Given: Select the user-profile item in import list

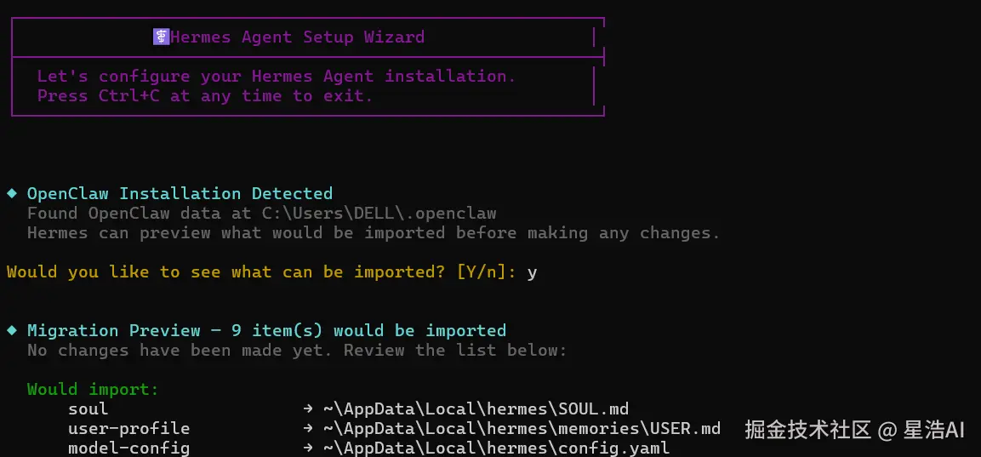Looking at the screenshot, I should click(x=128, y=429).
